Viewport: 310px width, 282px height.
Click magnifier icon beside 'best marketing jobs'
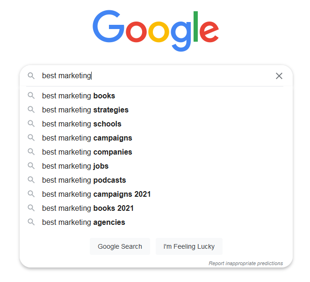pos(31,166)
